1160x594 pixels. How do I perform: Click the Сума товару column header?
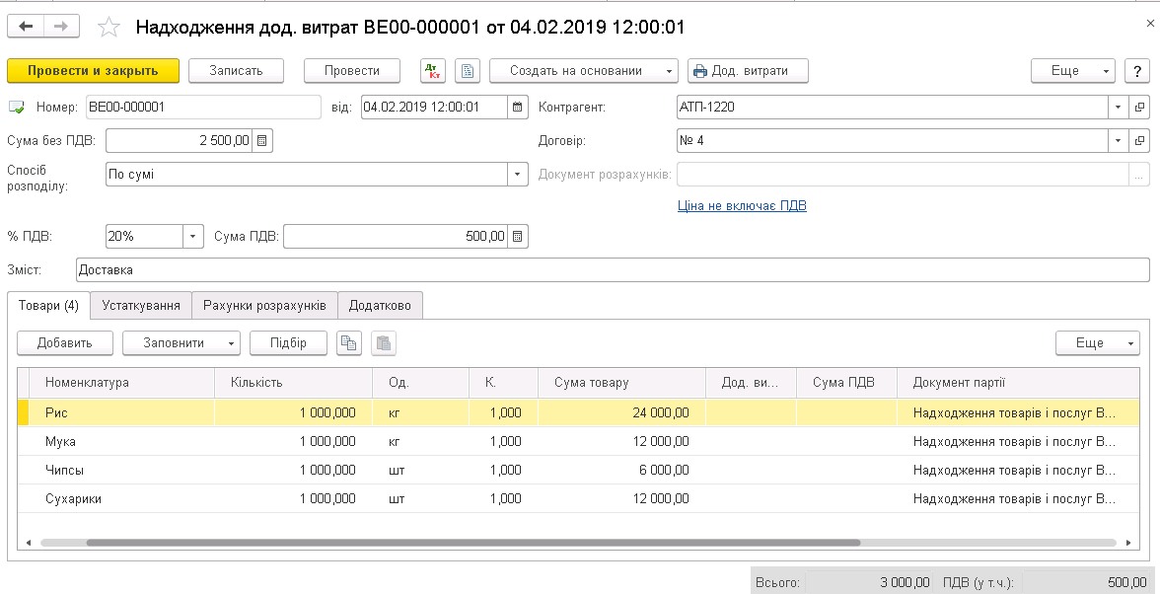point(621,383)
